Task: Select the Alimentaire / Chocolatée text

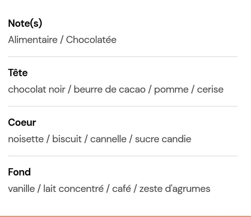Action: coord(62,40)
